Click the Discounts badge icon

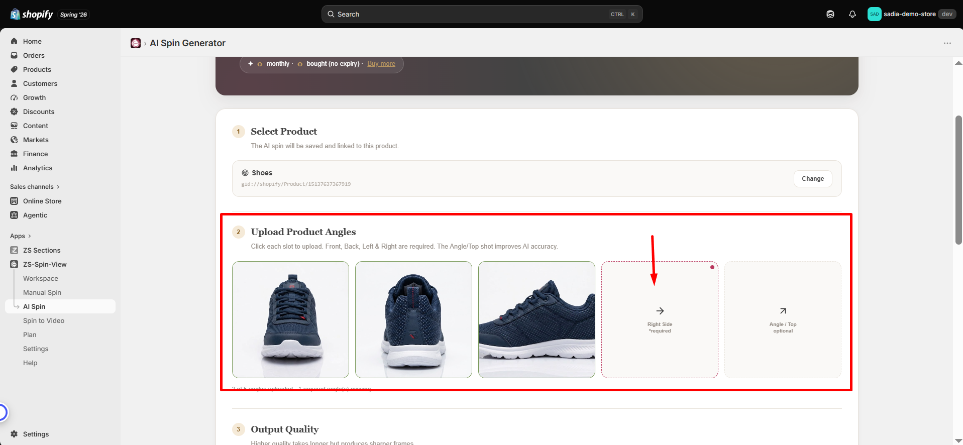[14, 112]
